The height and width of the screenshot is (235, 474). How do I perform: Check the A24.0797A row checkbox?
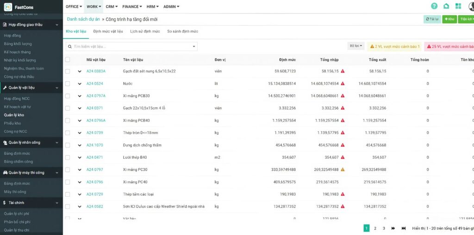(68, 96)
